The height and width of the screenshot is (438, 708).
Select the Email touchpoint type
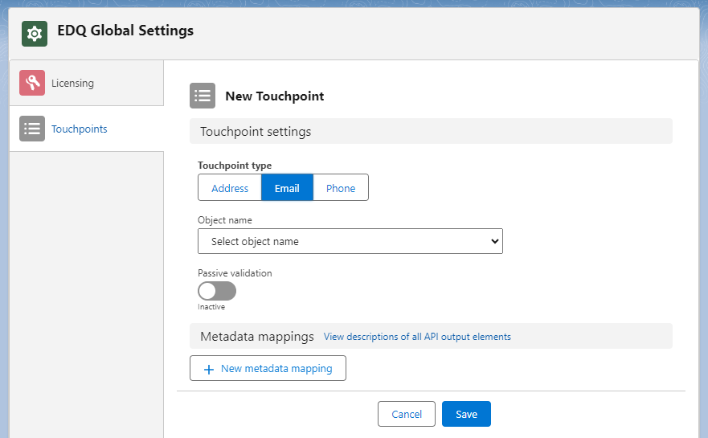(x=287, y=188)
